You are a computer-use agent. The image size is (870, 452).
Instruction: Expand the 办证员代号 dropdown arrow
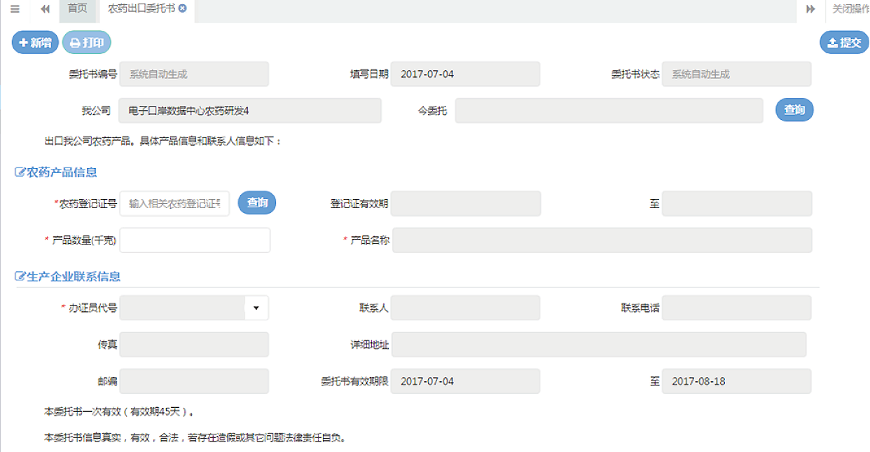[x=256, y=308]
